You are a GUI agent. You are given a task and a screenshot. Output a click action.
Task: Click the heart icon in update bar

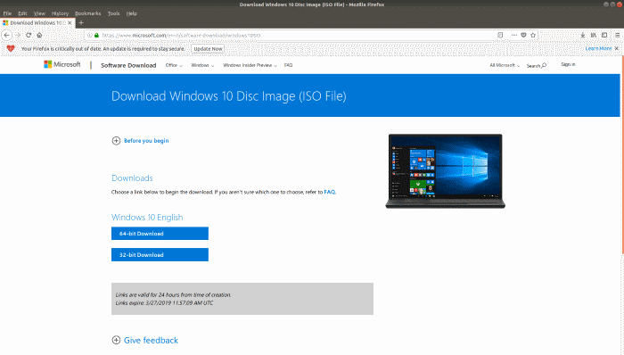click(11, 48)
